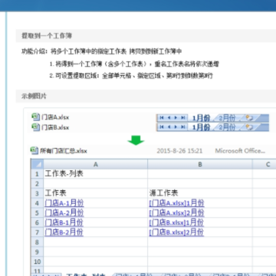Click cell containing 工作表-列表
The image size is (276, 276).
point(96,174)
